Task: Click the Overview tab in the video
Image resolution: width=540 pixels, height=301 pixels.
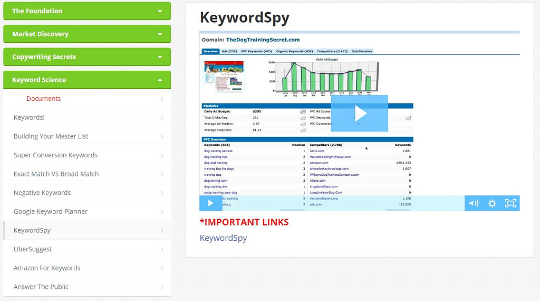Action: [x=210, y=51]
